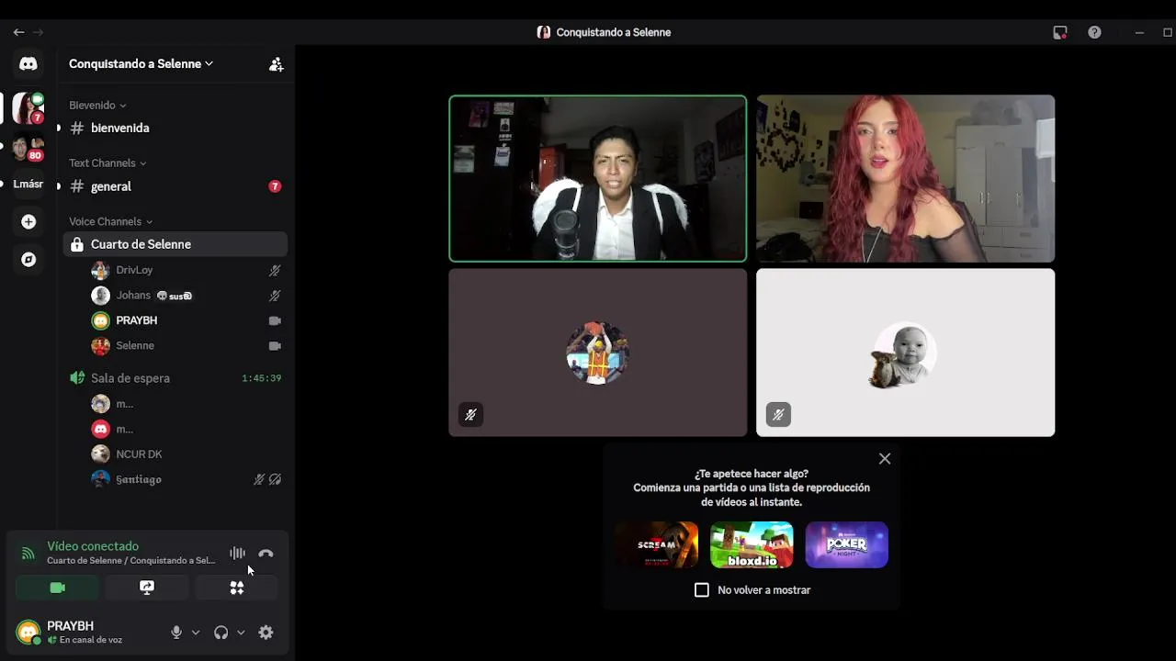Click Add a Server plus icon
This screenshot has width=1176, height=661.
tap(28, 222)
